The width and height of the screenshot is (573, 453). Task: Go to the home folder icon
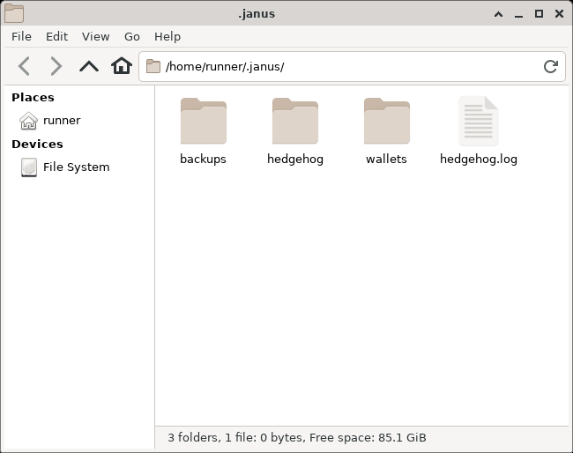[122, 66]
